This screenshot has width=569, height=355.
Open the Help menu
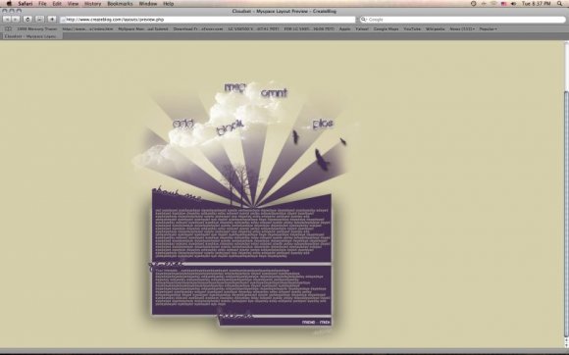[169, 4]
